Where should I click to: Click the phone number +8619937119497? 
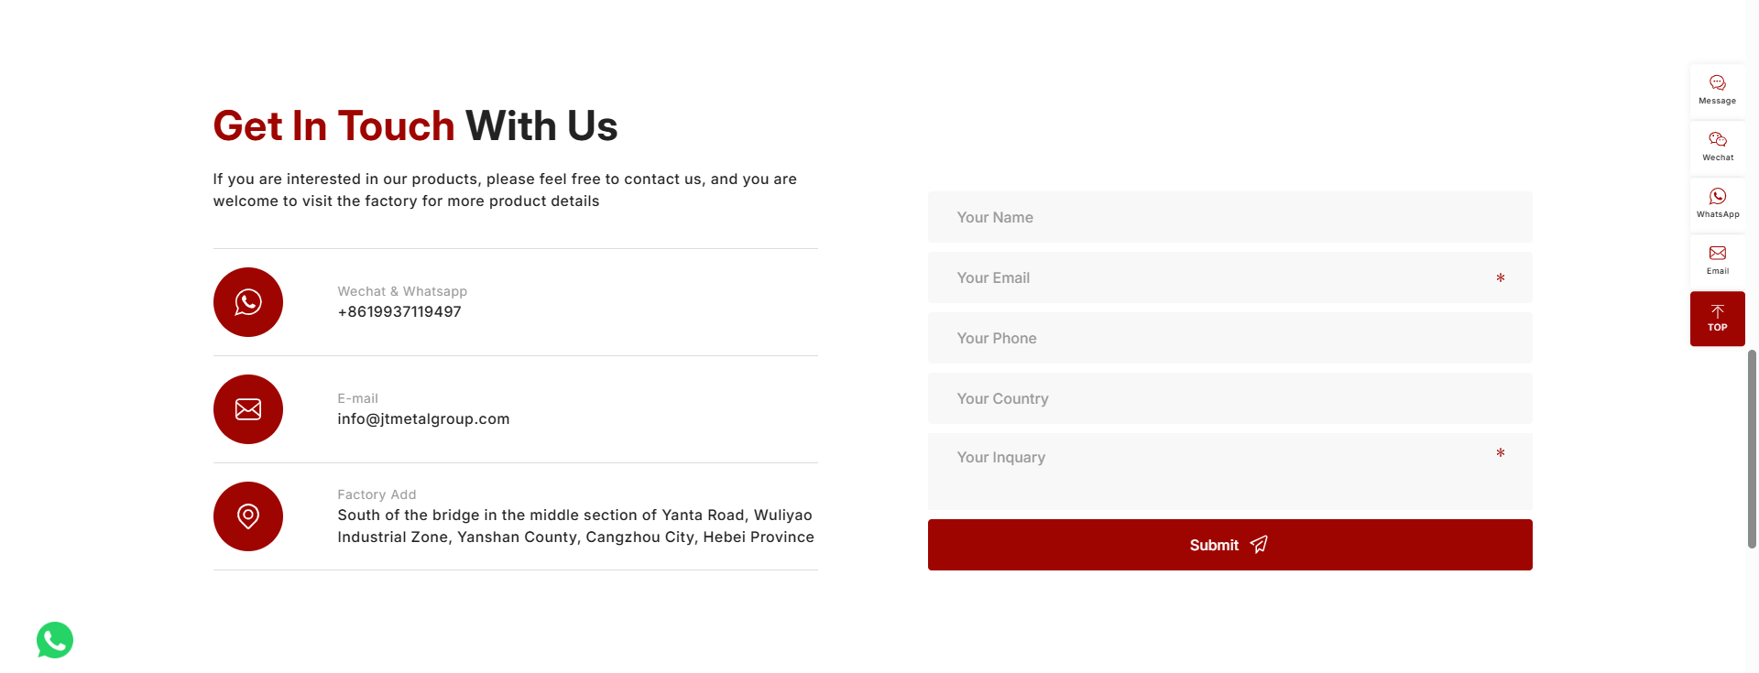pyautogui.click(x=399, y=312)
